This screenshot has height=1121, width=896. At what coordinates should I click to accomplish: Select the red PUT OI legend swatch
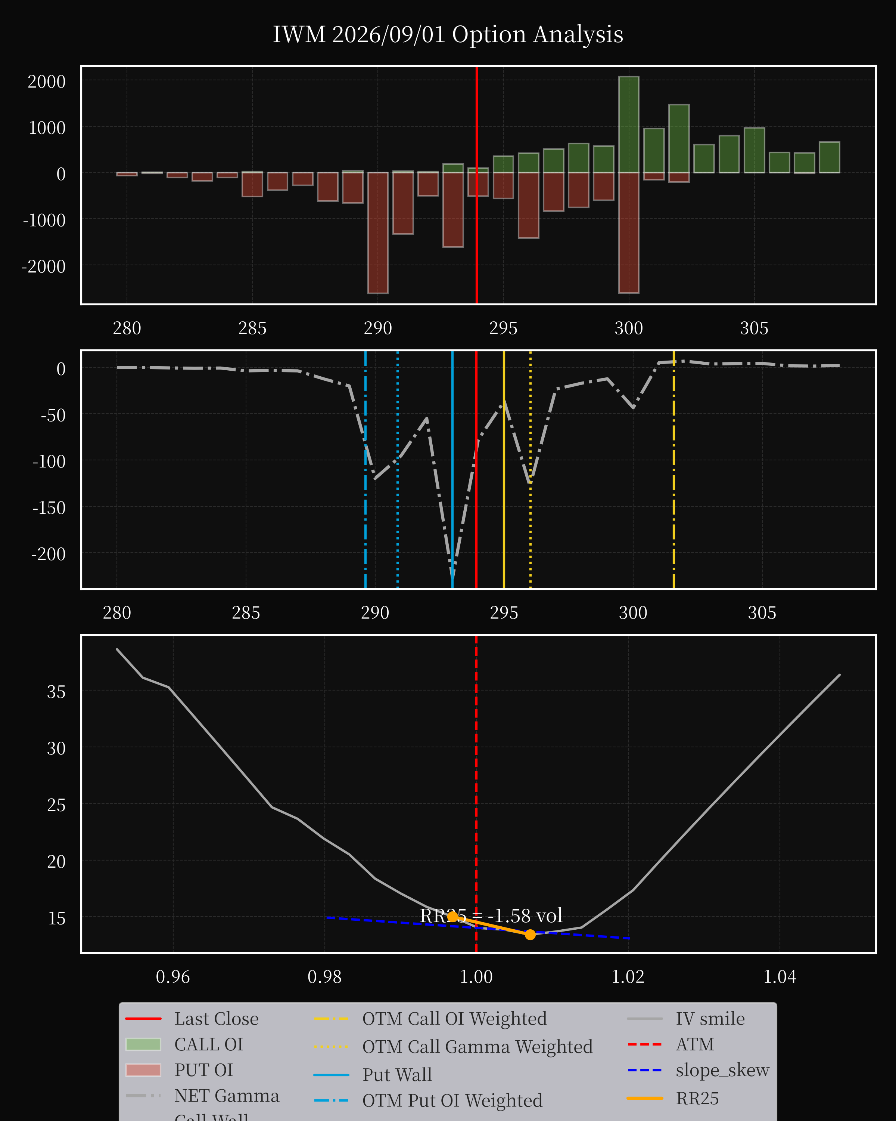point(143,1070)
